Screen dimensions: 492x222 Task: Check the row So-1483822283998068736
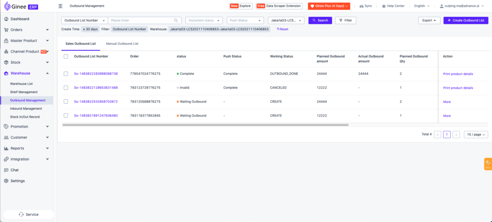click(66, 74)
